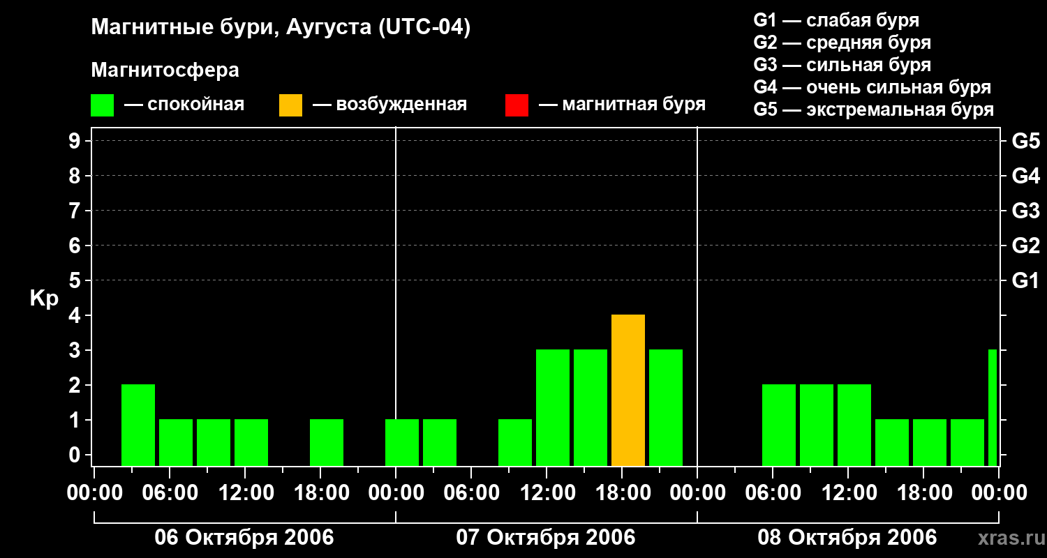Click 'G4 — очень сильная буря' legend text
This screenshot has width=1047, height=558.
pyautogui.click(x=872, y=87)
